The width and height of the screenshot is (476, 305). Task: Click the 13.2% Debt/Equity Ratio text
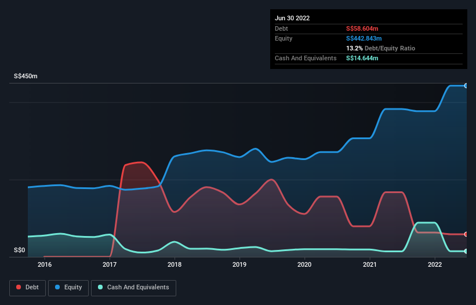click(381, 48)
